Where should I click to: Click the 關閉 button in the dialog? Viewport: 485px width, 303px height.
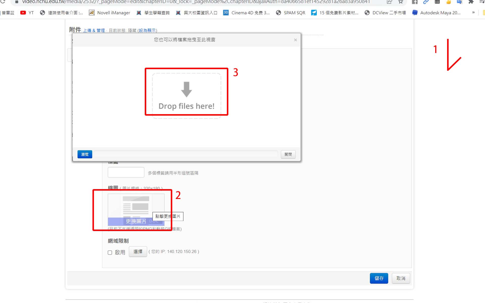[x=288, y=154]
